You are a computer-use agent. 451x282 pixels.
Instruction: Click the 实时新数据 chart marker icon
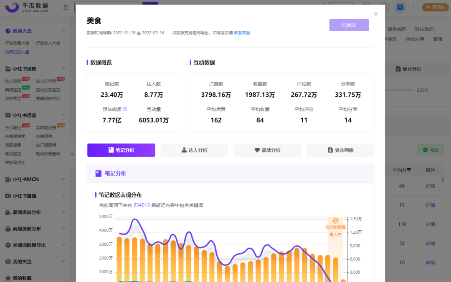click(x=335, y=221)
